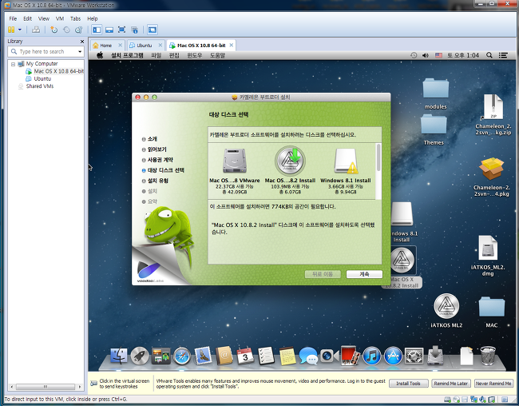Screen dimensions: 519x406
Task: Enter full screen mode
Action: [x=121, y=30]
